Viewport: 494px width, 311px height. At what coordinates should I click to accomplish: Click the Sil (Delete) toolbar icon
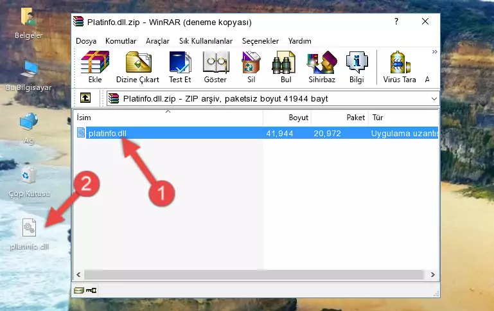click(x=251, y=67)
